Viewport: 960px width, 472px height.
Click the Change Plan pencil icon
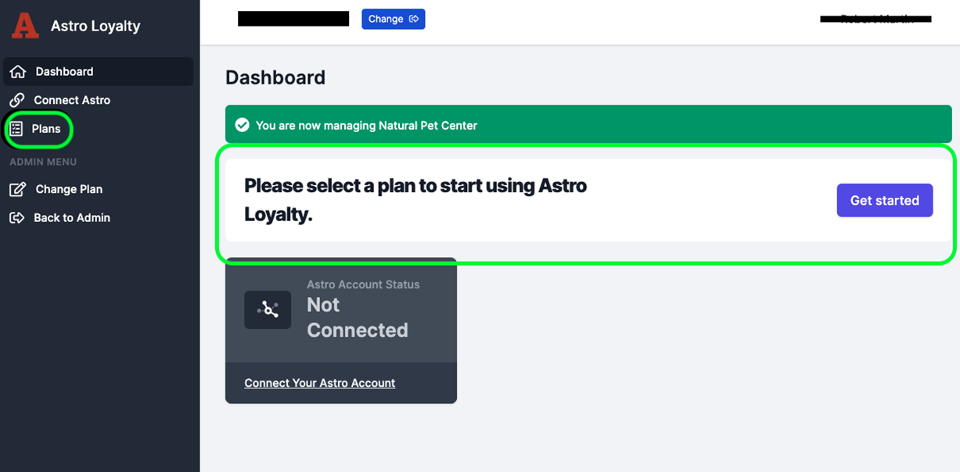click(17, 189)
